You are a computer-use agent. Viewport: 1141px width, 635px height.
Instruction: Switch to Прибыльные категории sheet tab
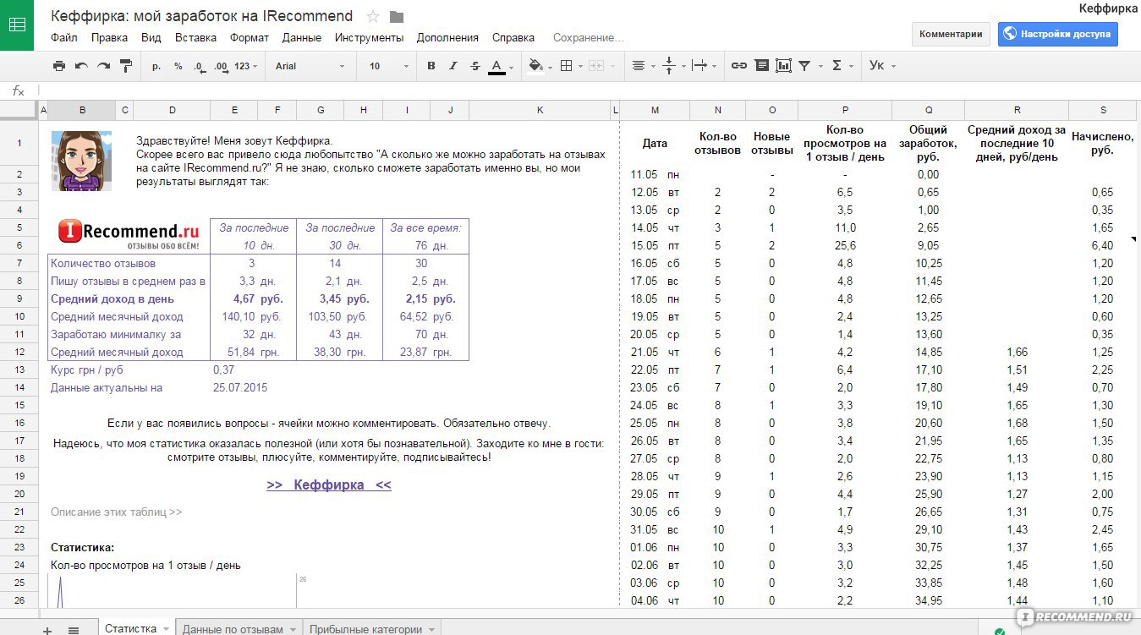coord(365,629)
